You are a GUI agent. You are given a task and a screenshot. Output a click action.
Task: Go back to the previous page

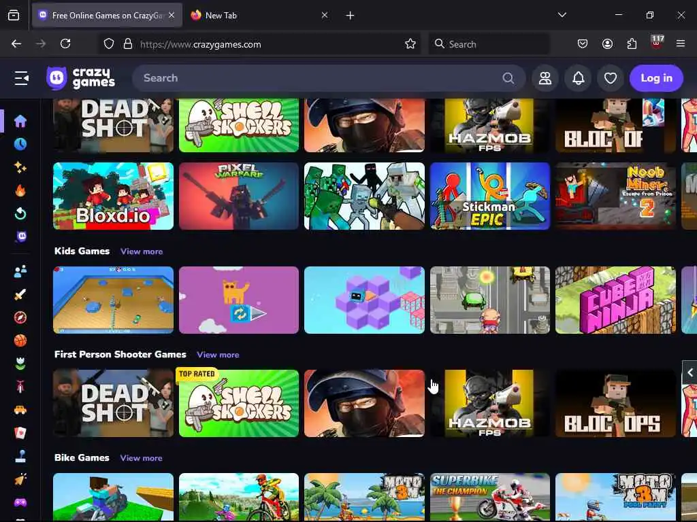(x=16, y=43)
